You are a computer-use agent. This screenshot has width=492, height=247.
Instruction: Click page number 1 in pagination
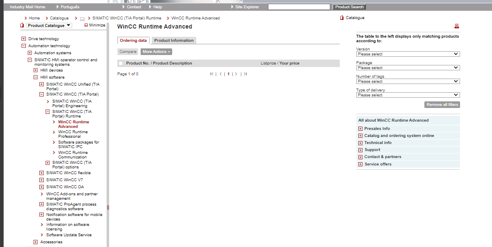point(229,74)
